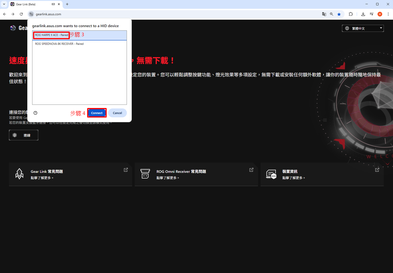Screen dimensions: 393x273
Task: Click rocket icon of Gear Link FAQ
Action: coord(19,174)
